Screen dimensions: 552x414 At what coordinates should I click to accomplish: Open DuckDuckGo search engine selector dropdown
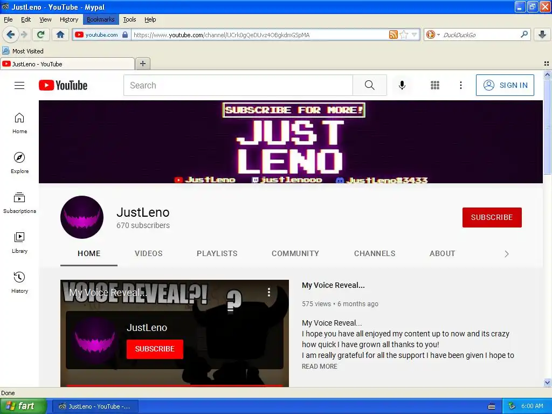(x=433, y=34)
